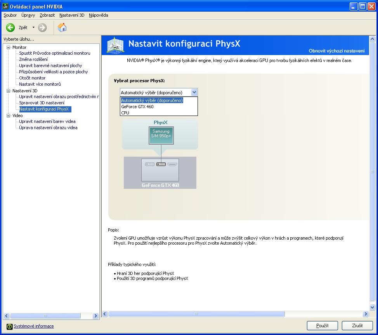Open the Systémové informace link
The height and width of the screenshot is (335, 378).
coord(34,326)
